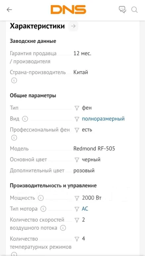Image resolution: width=145 pixels, height=256 pixels.
Task: Tap the DNS logo
Action: pyautogui.click(x=68, y=10)
